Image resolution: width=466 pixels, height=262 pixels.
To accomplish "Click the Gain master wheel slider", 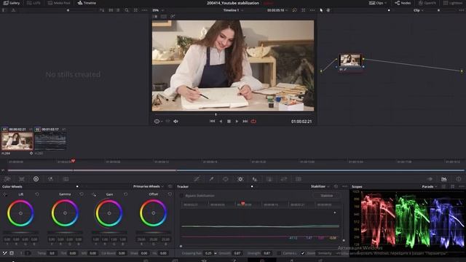I will pos(109,233).
